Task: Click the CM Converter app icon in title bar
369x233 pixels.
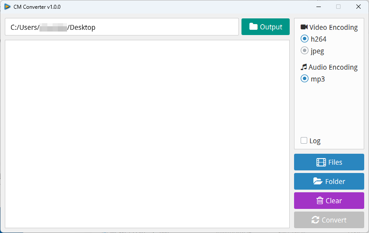Action: click(7, 7)
